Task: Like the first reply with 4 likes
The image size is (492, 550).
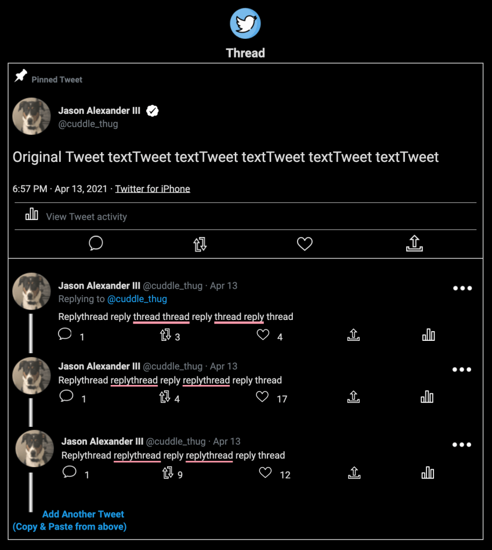Action: (x=263, y=335)
